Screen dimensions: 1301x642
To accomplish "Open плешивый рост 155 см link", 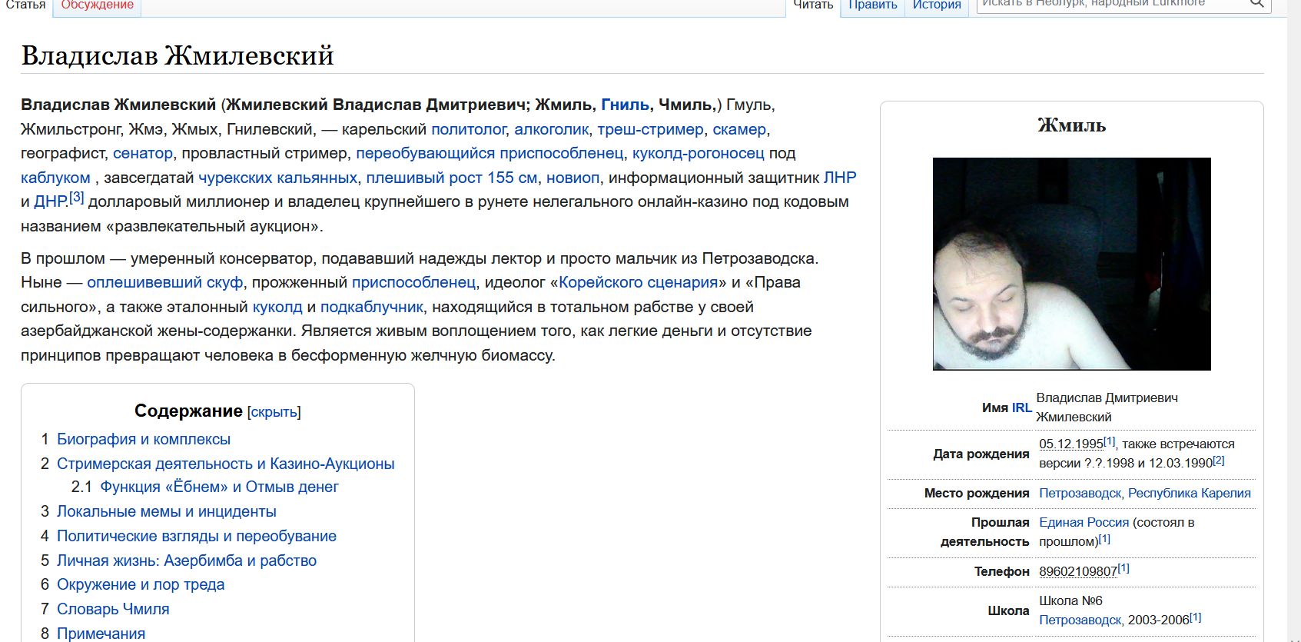I will click(452, 178).
